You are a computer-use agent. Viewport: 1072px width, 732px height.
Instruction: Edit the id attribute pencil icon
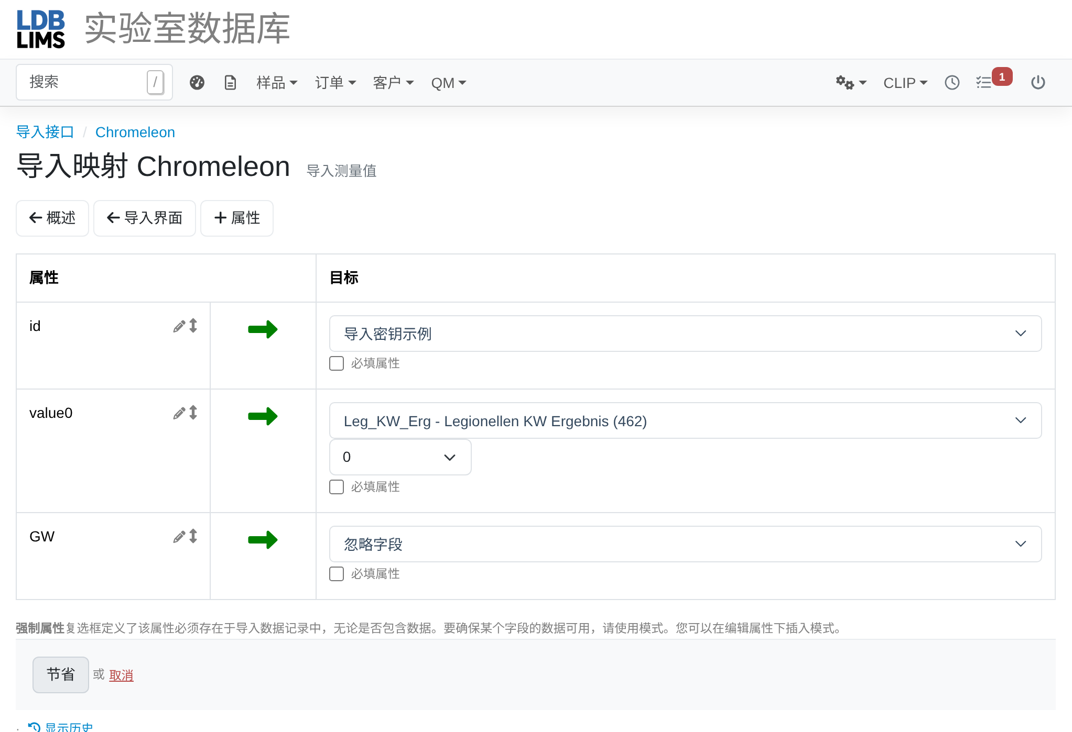[x=179, y=327]
